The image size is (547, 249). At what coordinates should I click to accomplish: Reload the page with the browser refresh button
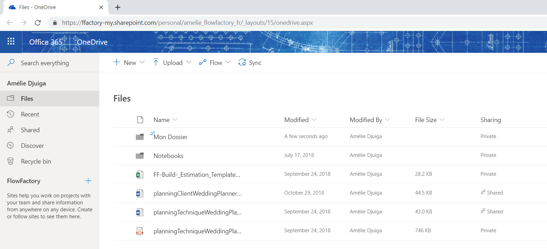38,23
